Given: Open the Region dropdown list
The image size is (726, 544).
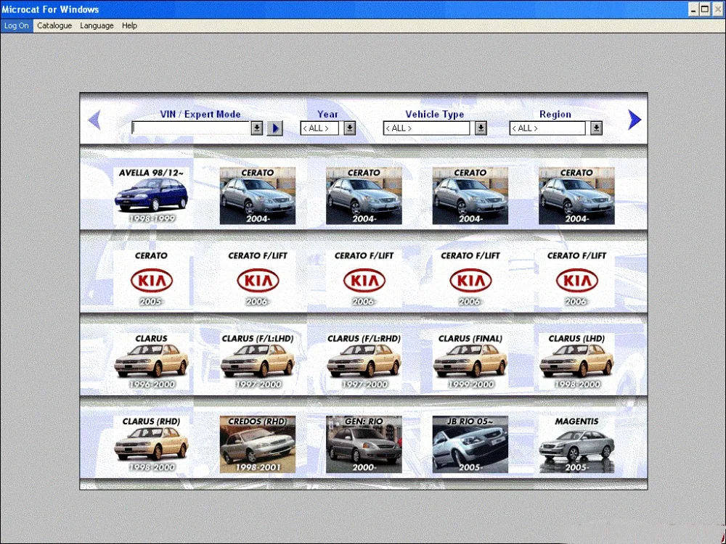Looking at the screenshot, I should tap(596, 128).
